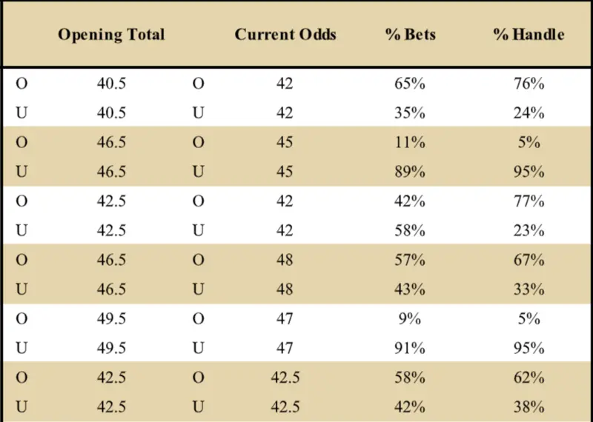Select the 77% handle cell
The image size is (593, 422).
tap(529, 201)
